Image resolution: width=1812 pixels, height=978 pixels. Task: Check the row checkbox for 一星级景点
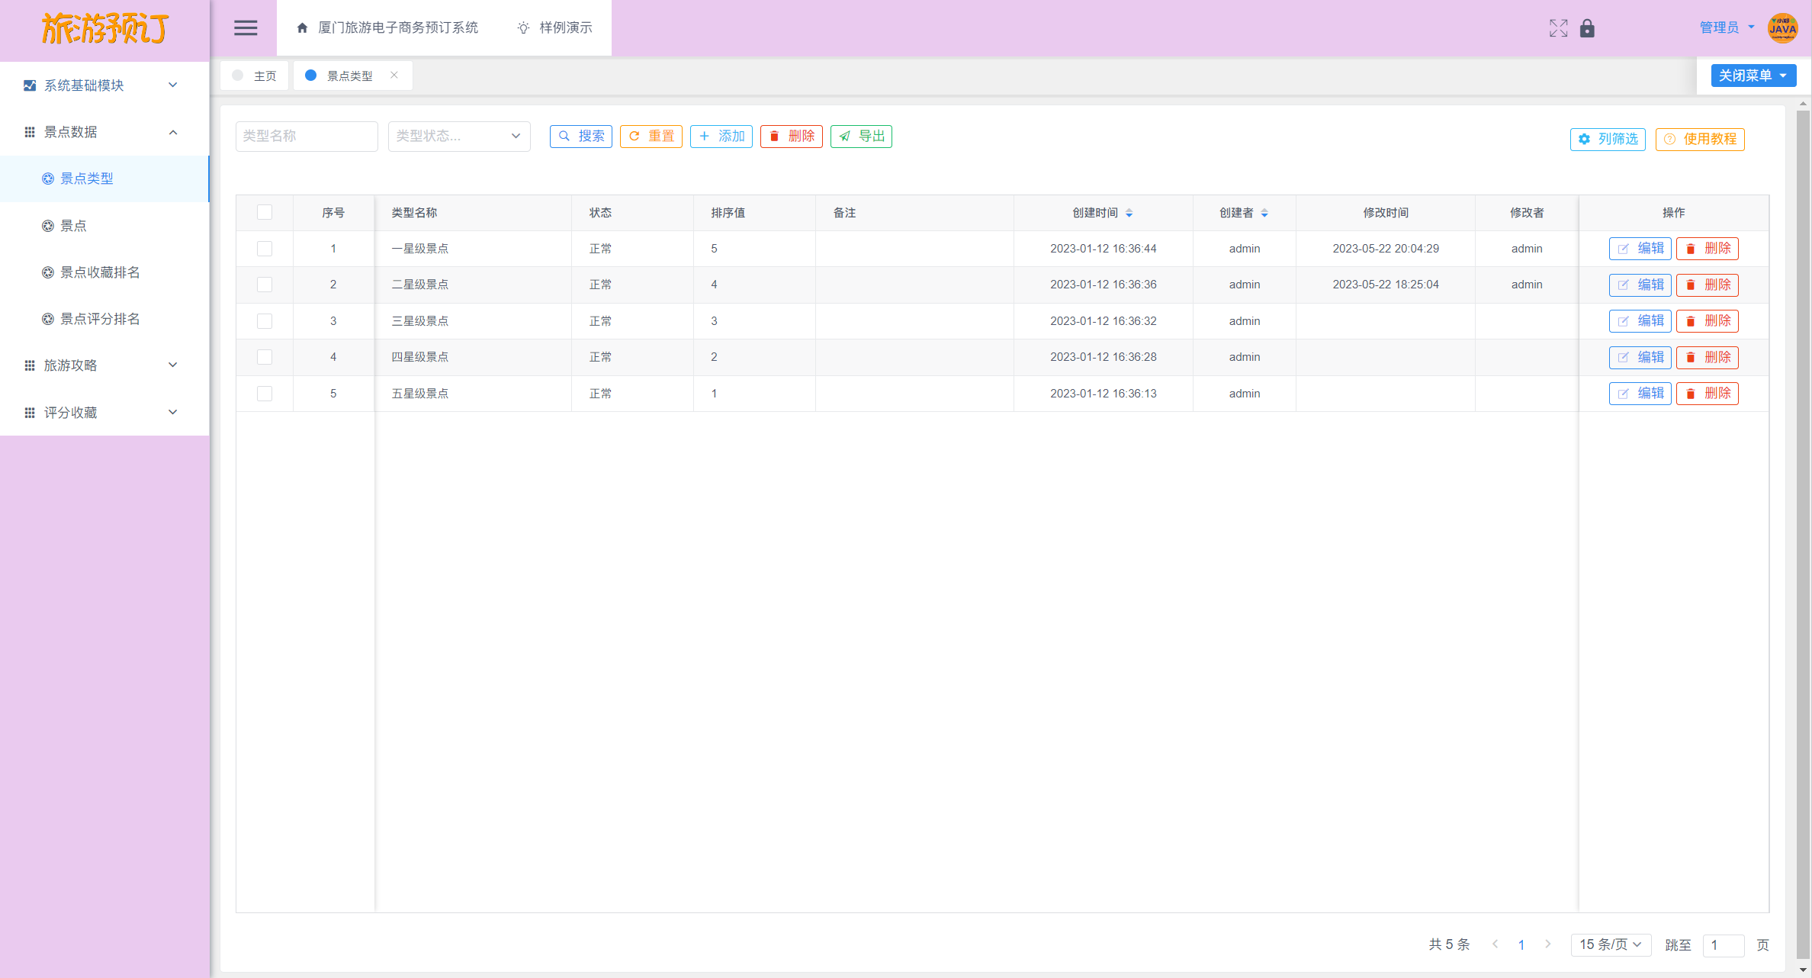point(265,249)
